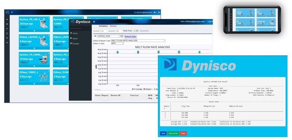
Task: Open the dropdown on the 6 Days ago card
Action: [x=58, y=45]
